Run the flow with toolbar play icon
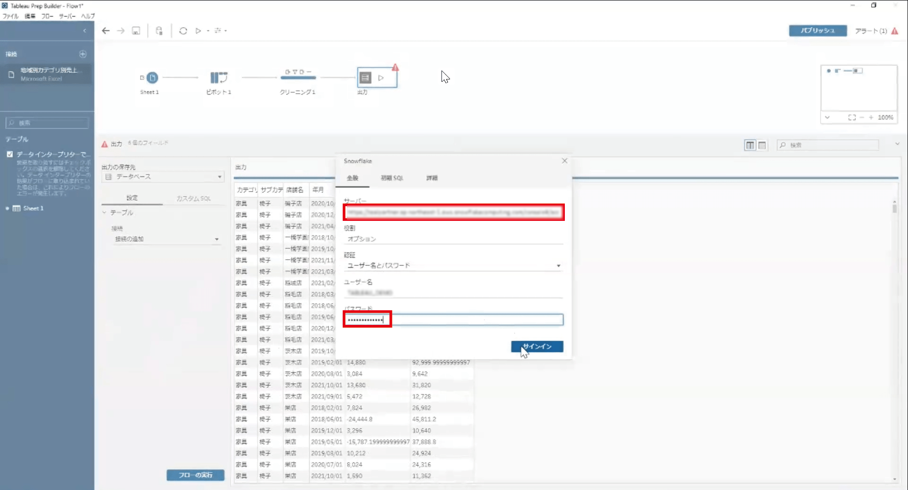This screenshot has height=490, width=908. click(199, 31)
